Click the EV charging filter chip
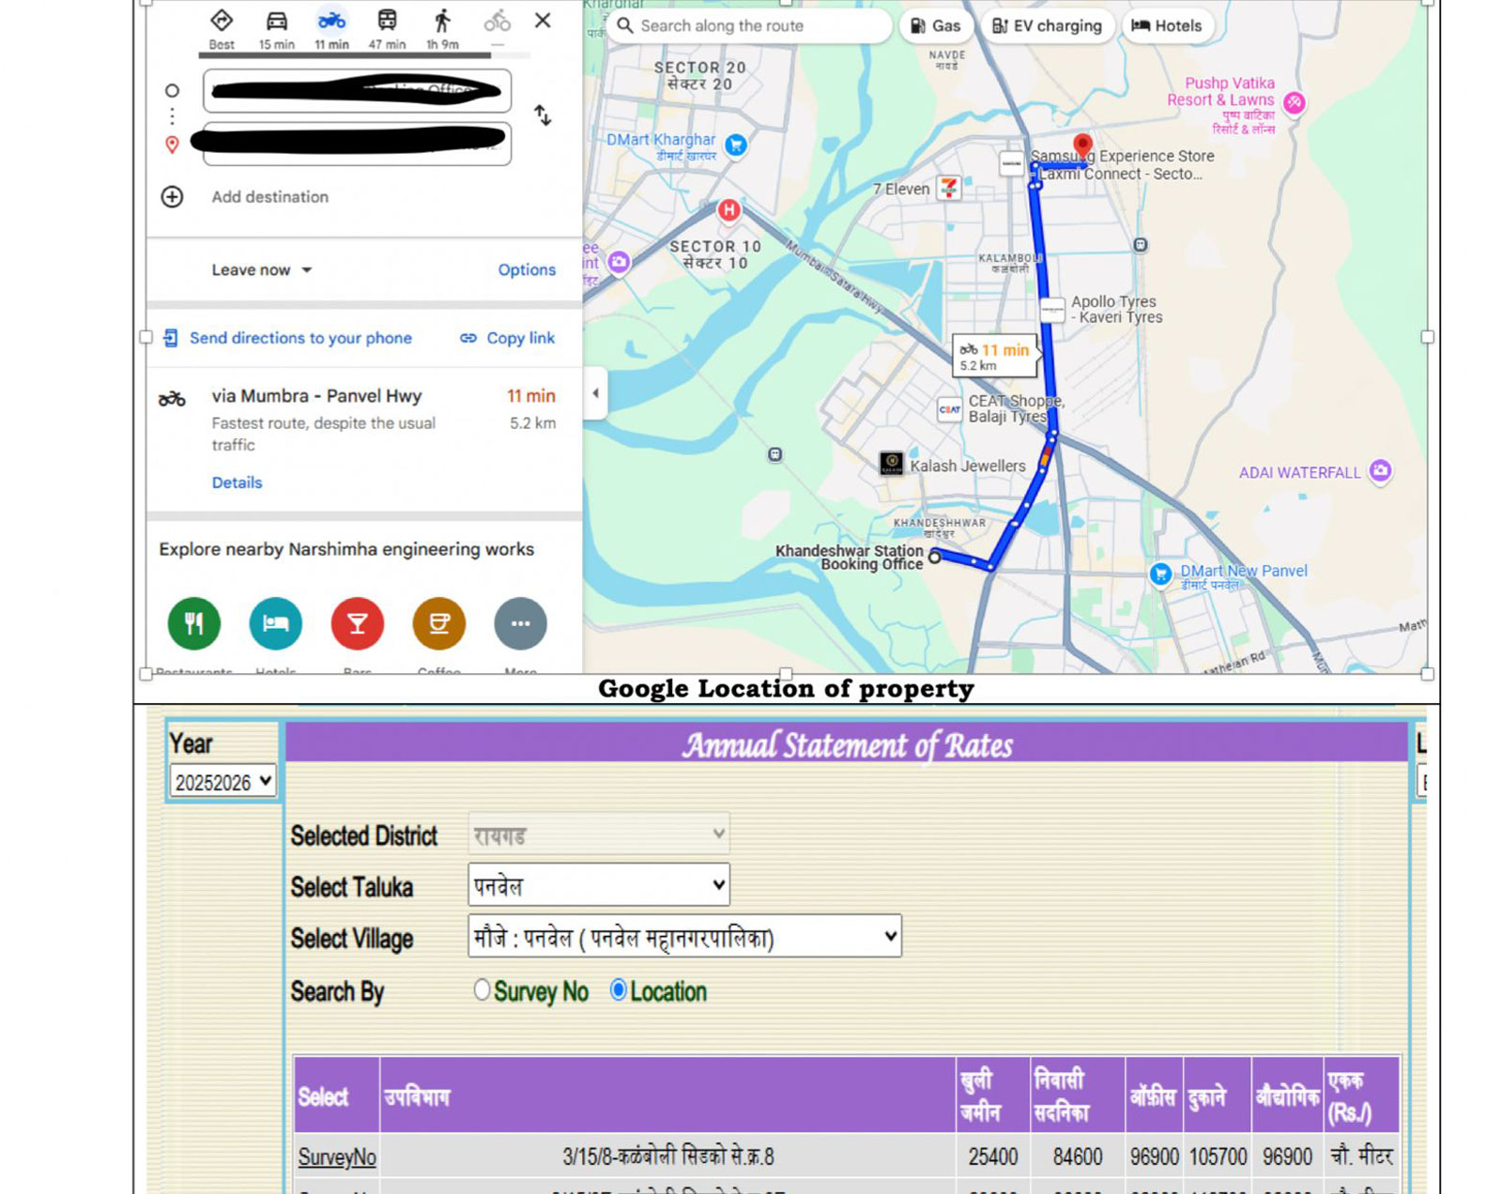This screenshot has height=1194, width=1502. click(x=1047, y=26)
